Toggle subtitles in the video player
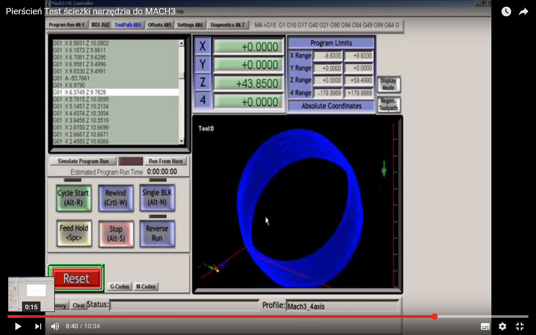The width and height of the screenshot is (536, 335). 485,326
